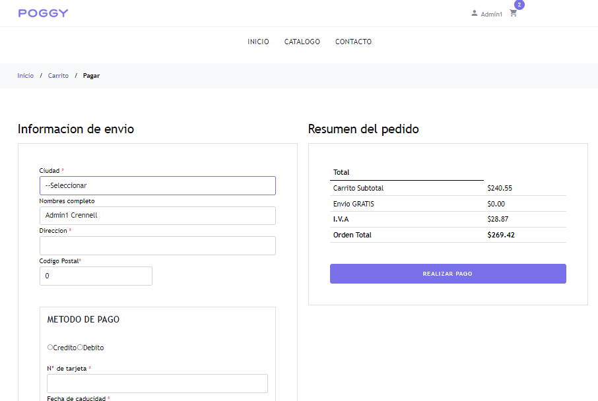Click the Codigo Postal field

(96, 276)
